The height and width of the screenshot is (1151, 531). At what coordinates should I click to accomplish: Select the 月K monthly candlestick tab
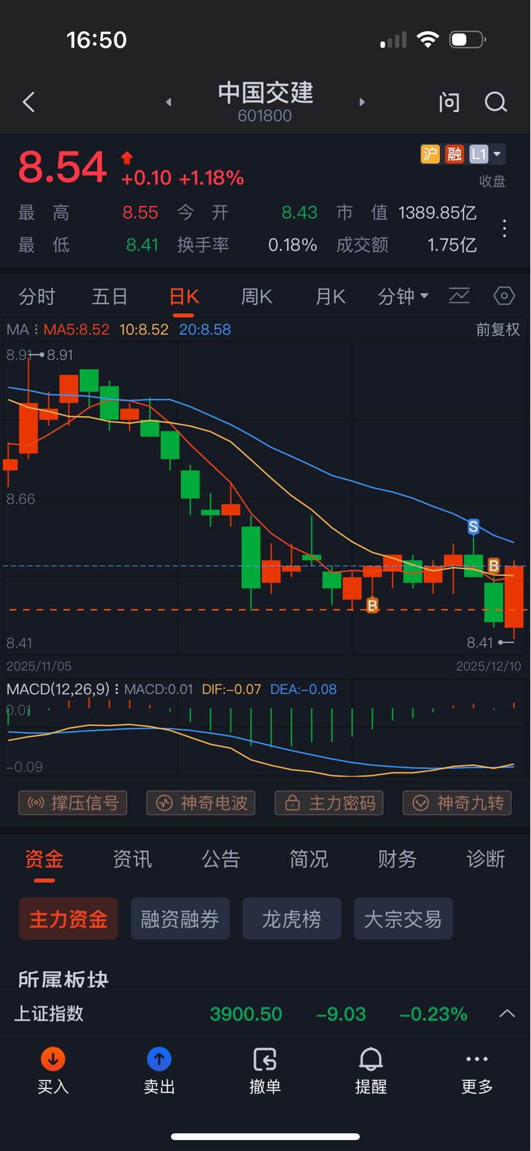click(330, 297)
